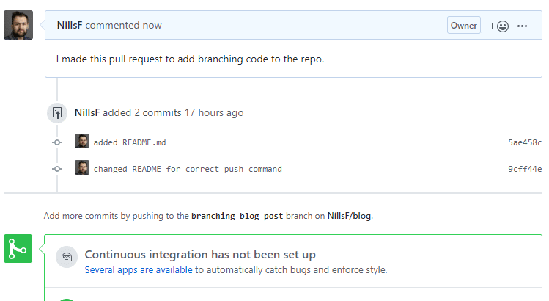Open NillsF large profile avatar
The width and height of the screenshot is (549, 301).
pyautogui.click(x=18, y=25)
